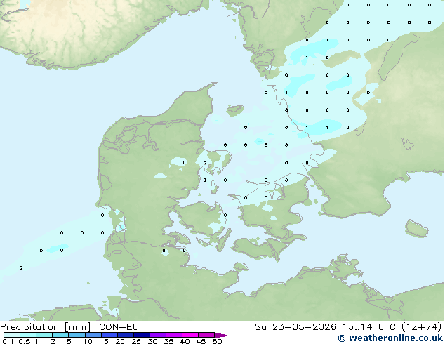The image size is (445, 344).
Task: Select the 0.5–1 mm legend color segment
Action: 28,335
